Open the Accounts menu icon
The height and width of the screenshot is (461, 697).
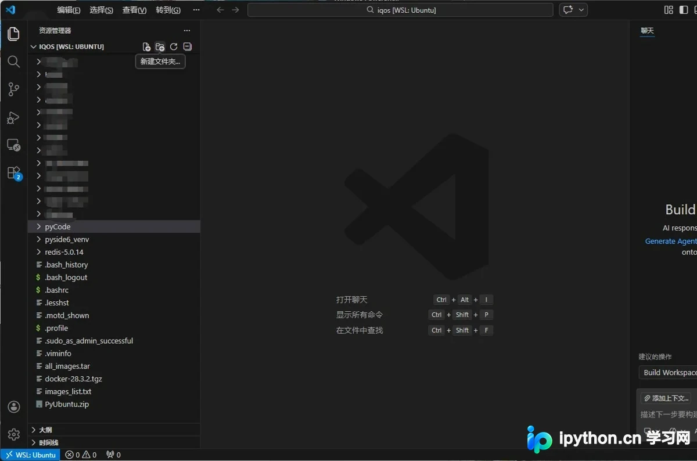[x=14, y=407]
